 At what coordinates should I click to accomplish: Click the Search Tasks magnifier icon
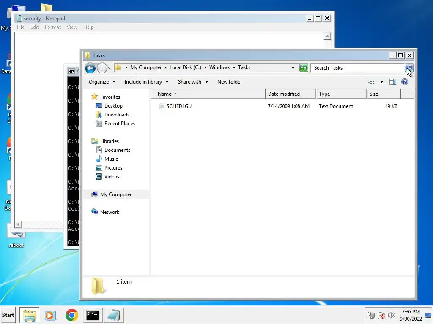click(409, 68)
